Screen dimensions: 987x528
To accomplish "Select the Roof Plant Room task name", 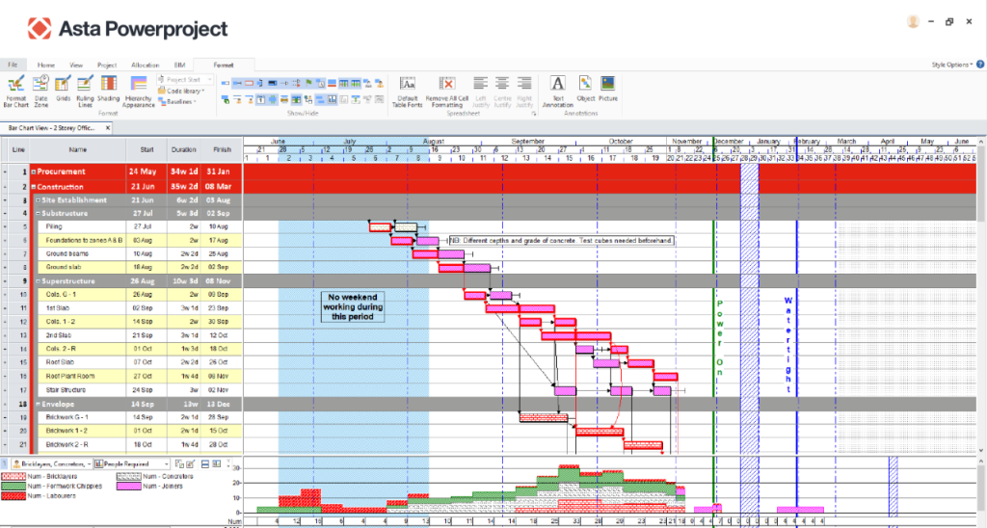I will point(69,377).
